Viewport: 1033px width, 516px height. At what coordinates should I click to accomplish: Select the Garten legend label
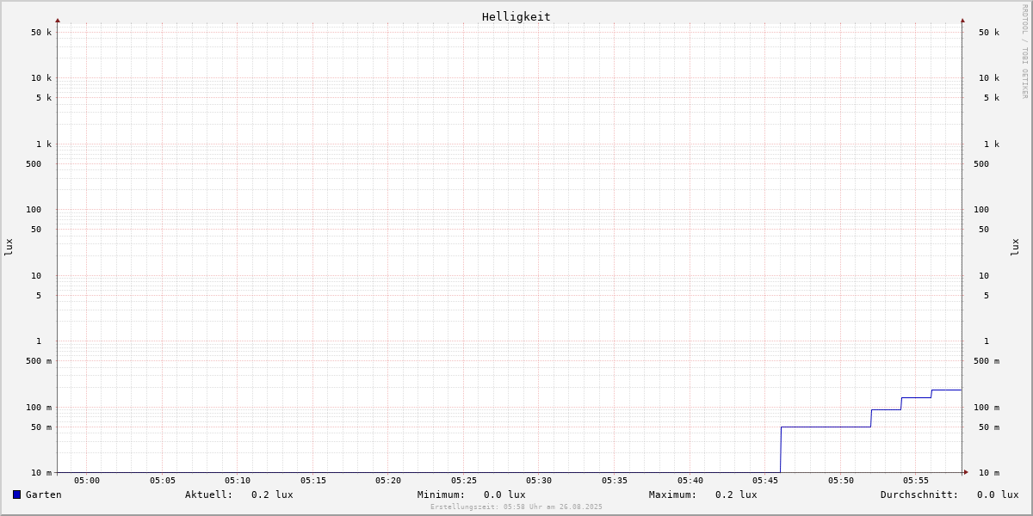click(x=44, y=494)
